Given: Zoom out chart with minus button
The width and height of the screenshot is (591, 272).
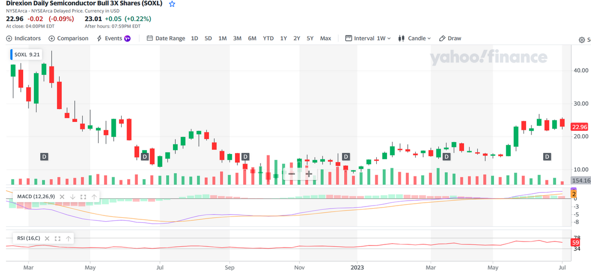Looking at the screenshot, I should pyautogui.click(x=292, y=174).
